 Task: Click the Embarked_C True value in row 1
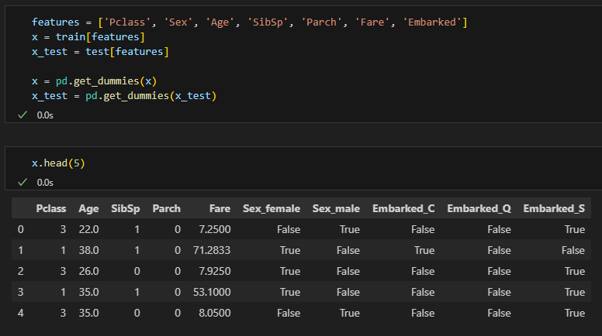point(424,250)
